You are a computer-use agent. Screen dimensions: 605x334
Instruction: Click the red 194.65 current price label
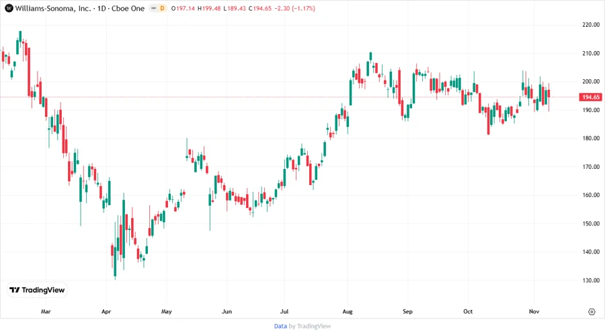click(x=591, y=97)
